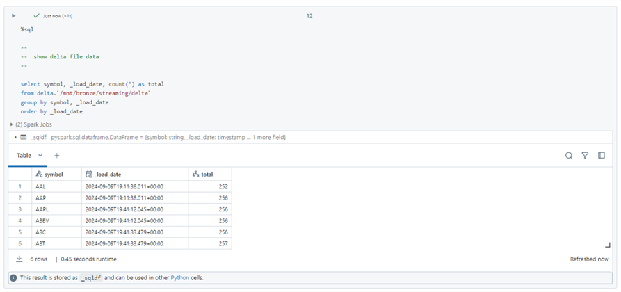Click the _load_date column type icon
Image resolution: width=621 pixels, height=292 pixels.
[89, 174]
